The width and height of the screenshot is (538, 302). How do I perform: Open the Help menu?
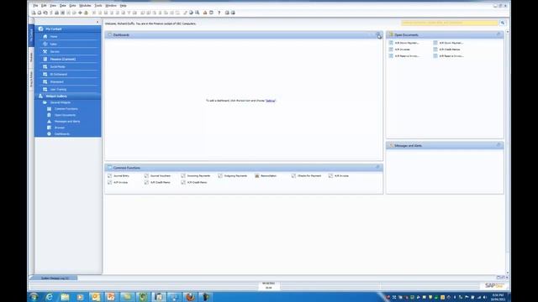point(124,6)
